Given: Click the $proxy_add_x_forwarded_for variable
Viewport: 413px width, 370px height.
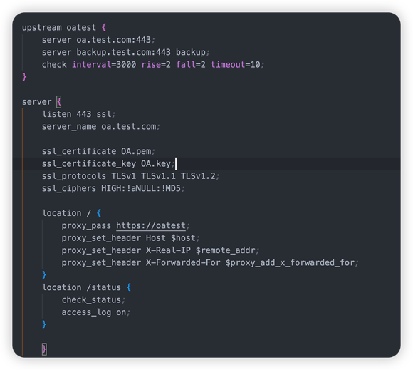Looking at the screenshot, I should click(x=290, y=262).
